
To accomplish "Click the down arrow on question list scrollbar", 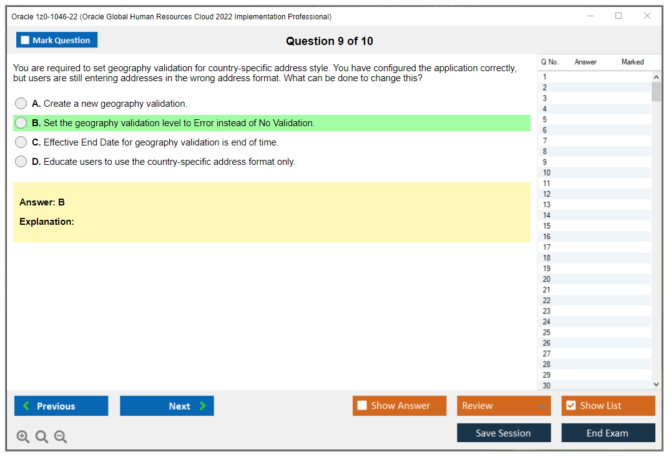I will 656,384.
